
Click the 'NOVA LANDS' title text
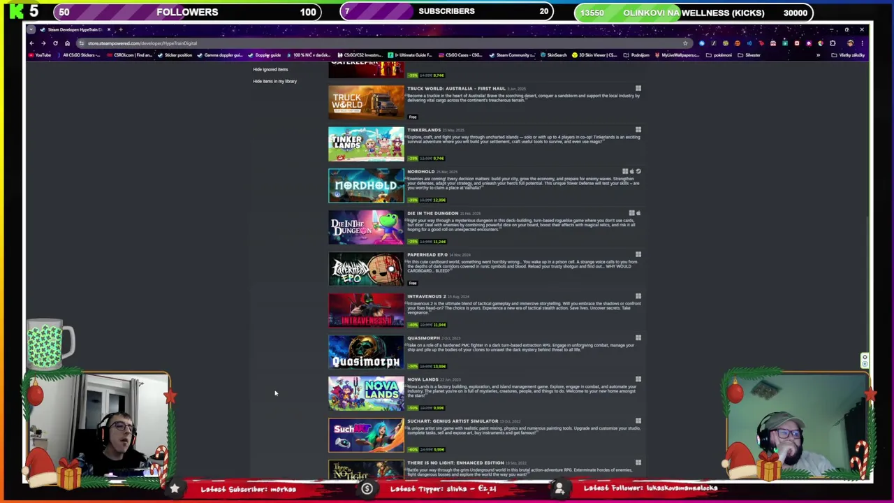423,379
